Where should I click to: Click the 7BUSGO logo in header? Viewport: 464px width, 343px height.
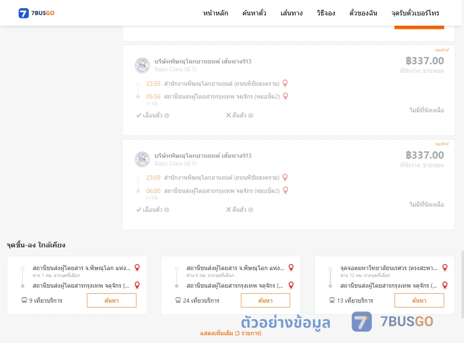[37, 13]
